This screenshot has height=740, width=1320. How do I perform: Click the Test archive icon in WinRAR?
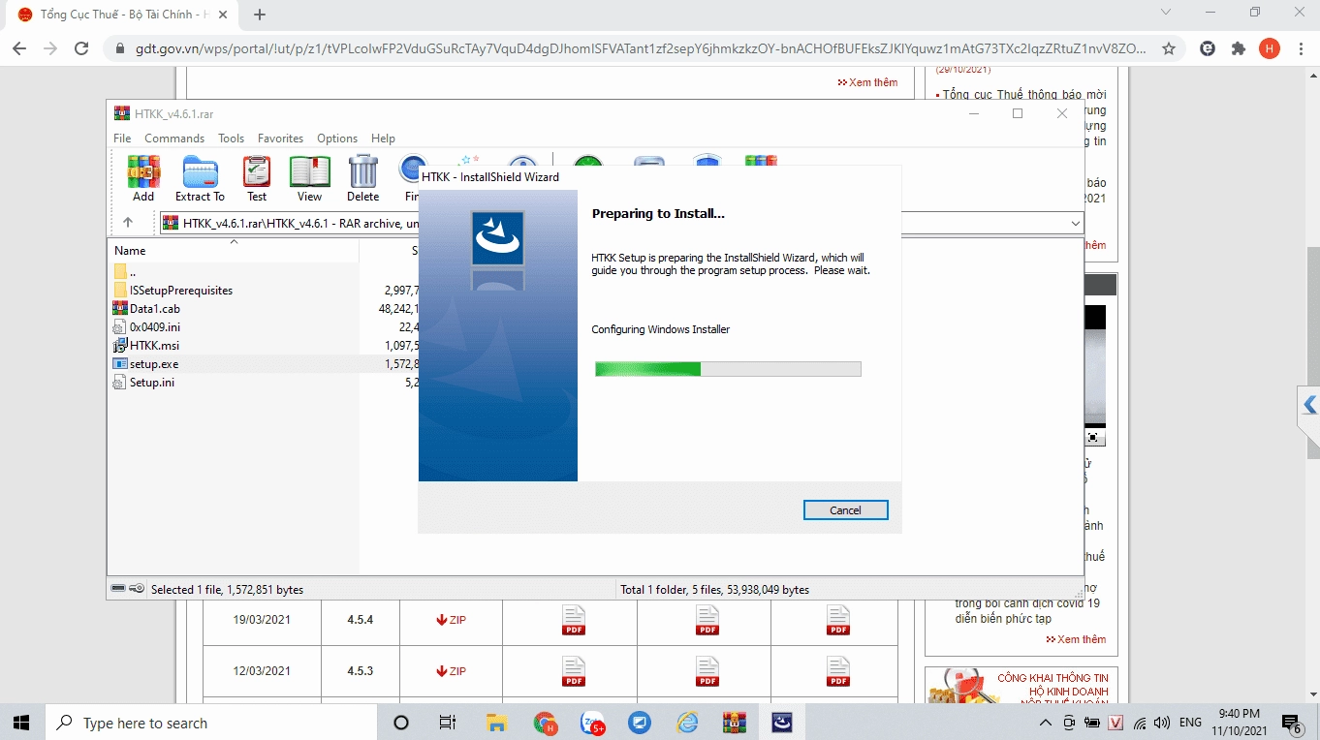pyautogui.click(x=257, y=178)
